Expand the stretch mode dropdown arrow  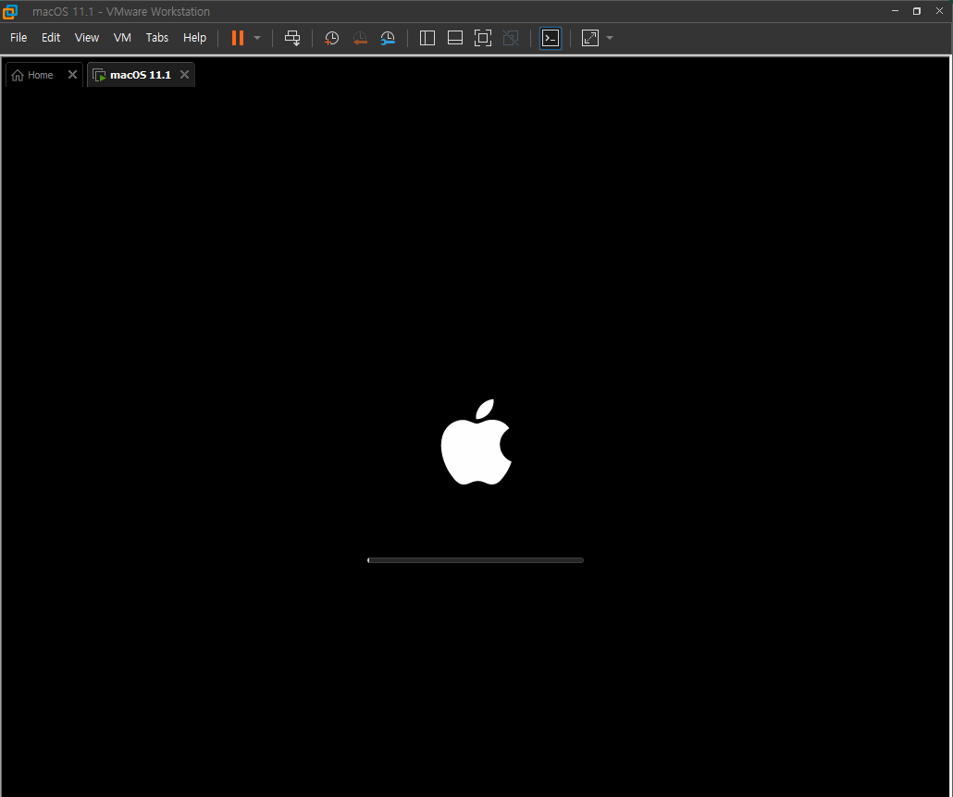click(x=610, y=38)
